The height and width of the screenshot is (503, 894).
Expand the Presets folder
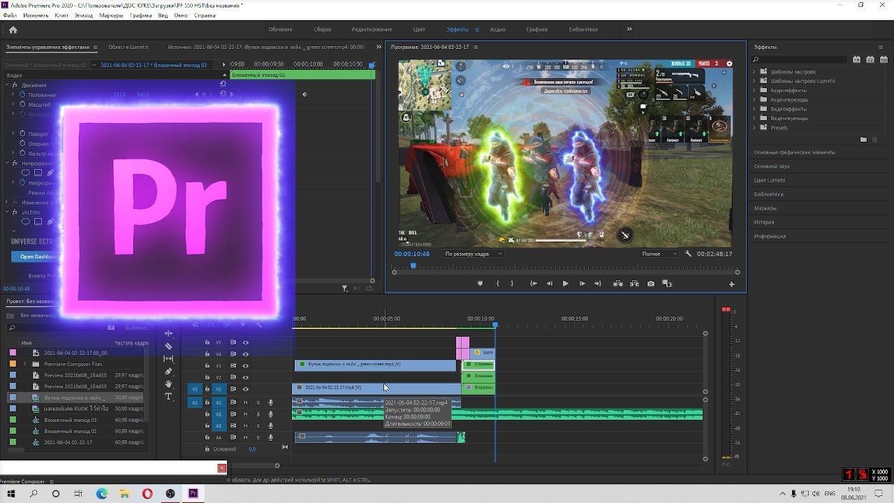click(x=754, y=128)
